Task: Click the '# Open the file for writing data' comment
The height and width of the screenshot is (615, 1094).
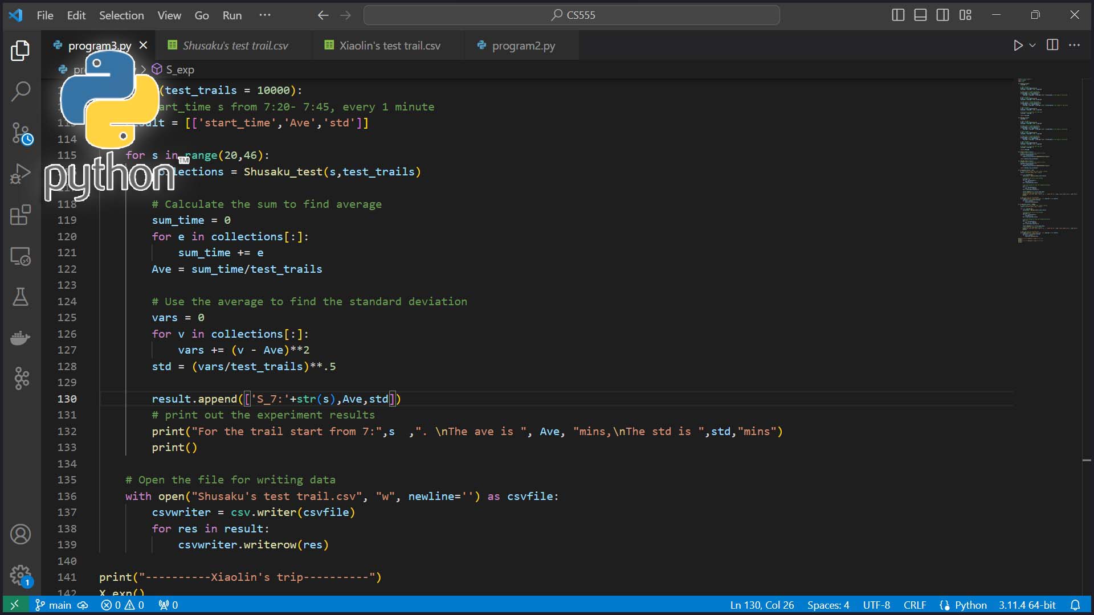Action: 230,480
